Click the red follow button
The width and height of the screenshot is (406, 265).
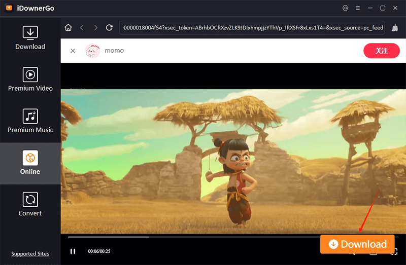(382, 51)
